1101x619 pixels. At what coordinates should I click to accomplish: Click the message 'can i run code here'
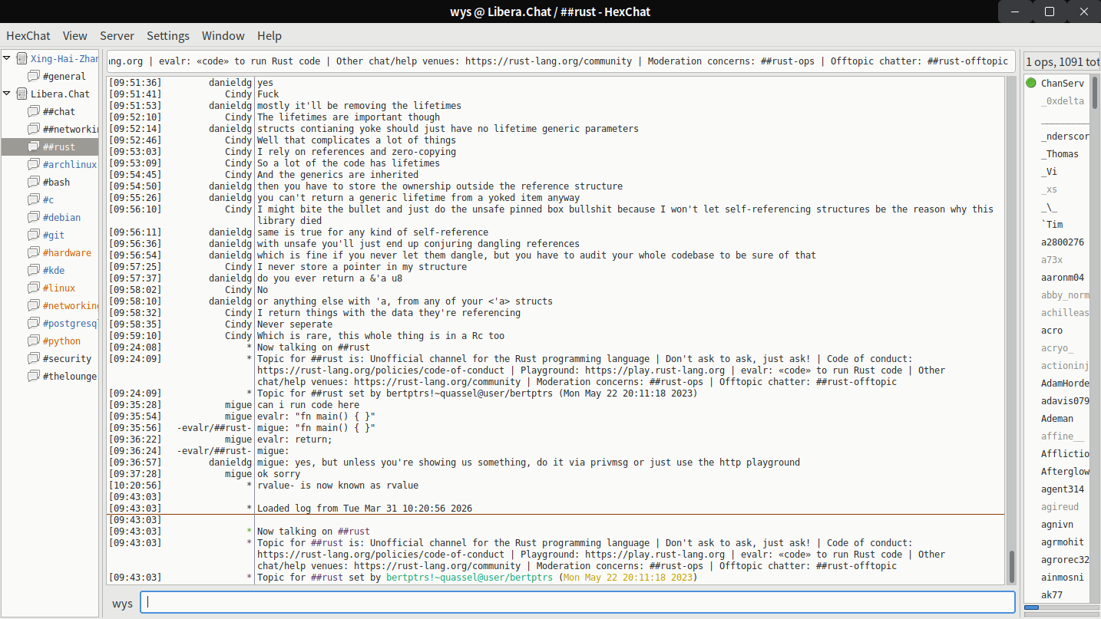point(308,405)
